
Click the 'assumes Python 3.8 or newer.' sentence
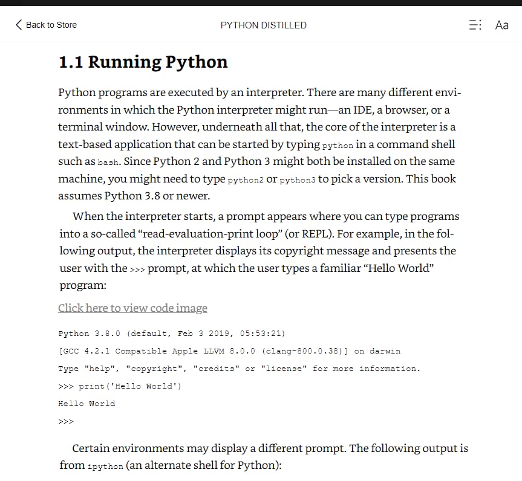click(x=134, y=196)
